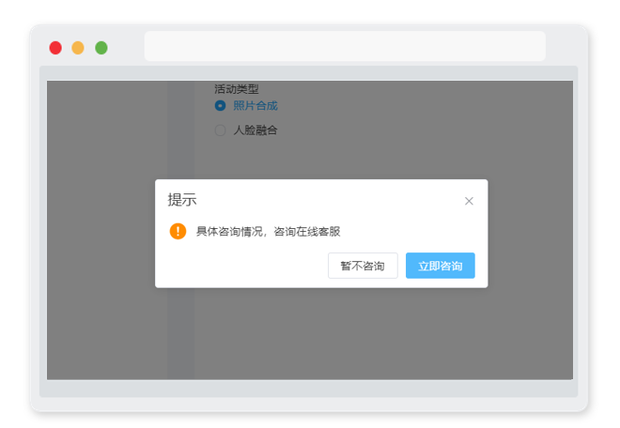Click the 暂不咨询 button
This screenshot has width=620, height=428.
[x=363, y=266]
